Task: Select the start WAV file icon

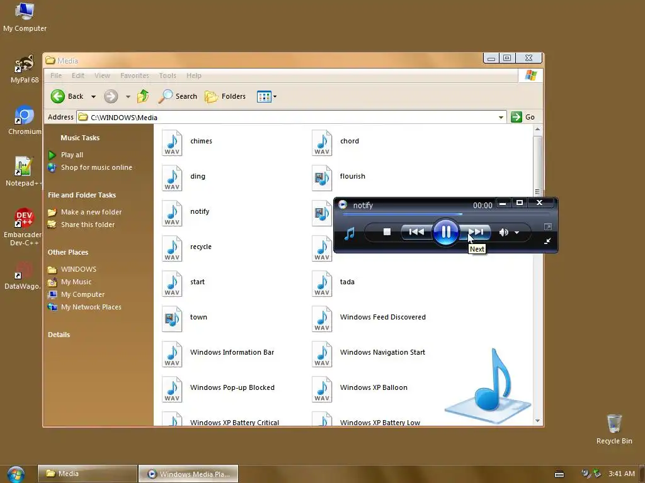Action: click(172, 284)
